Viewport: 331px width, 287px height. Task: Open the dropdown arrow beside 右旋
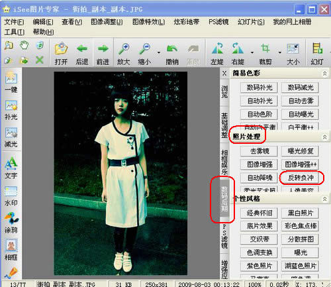252,52
